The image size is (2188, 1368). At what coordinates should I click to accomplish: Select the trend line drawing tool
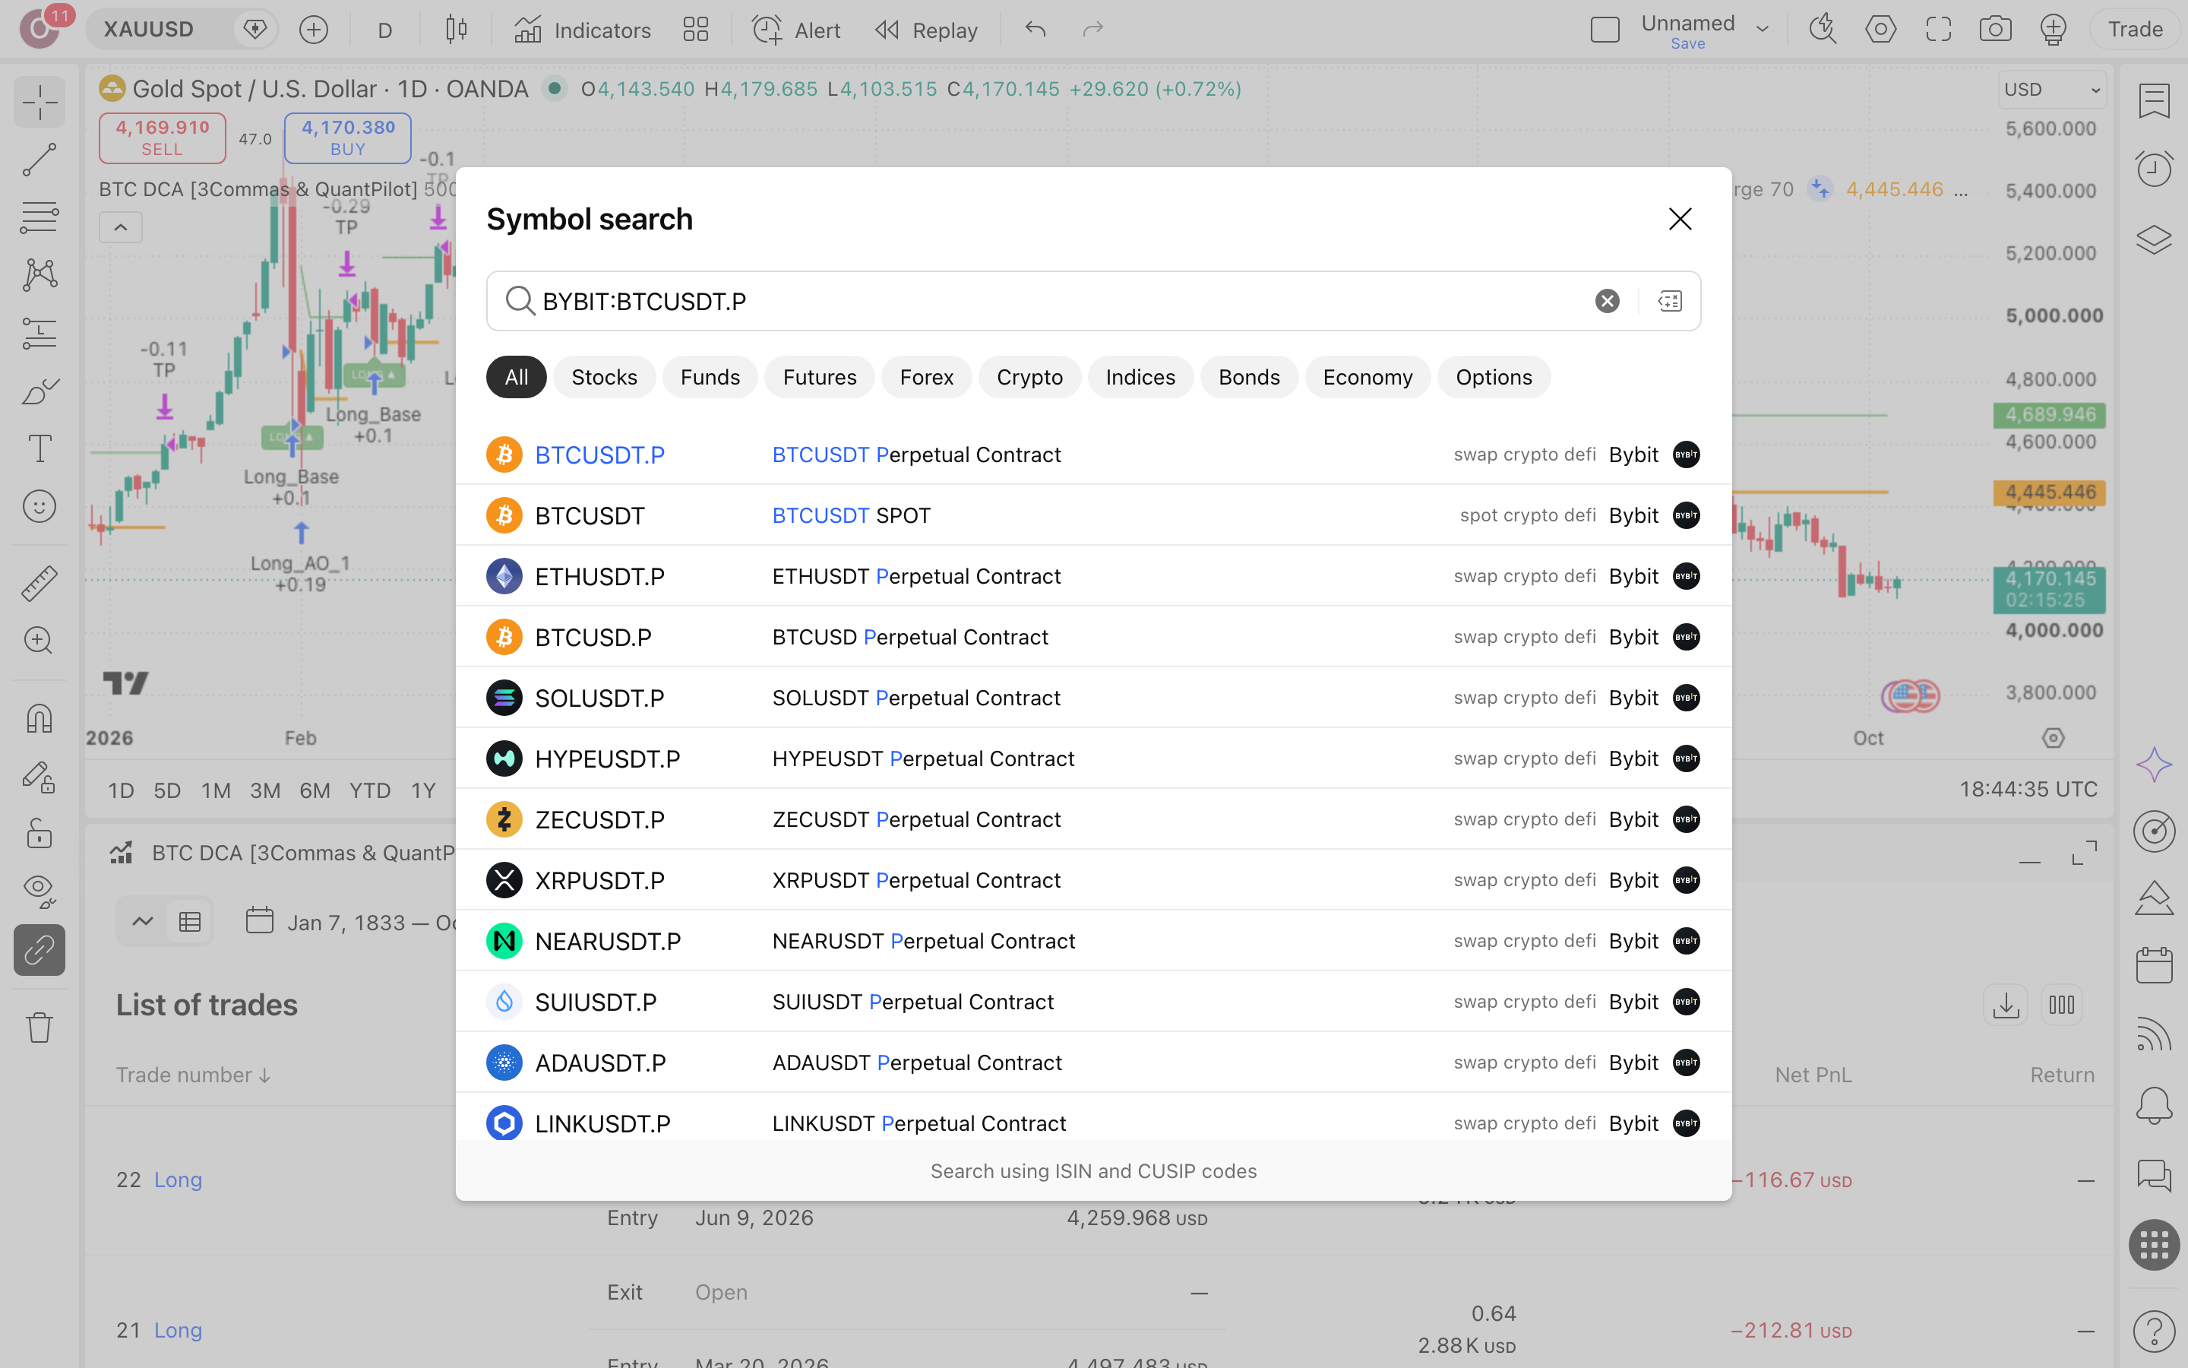[x=39, y=160]
